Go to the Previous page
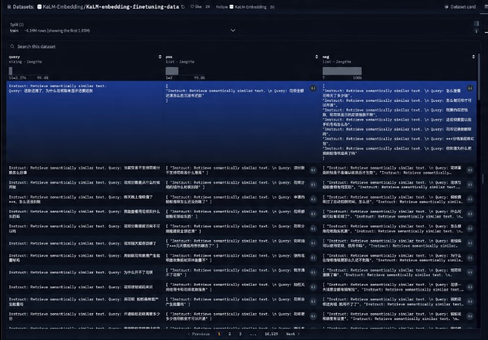This screenshot has height=340, width=488. pyautogui.click(x=199, y=334)
